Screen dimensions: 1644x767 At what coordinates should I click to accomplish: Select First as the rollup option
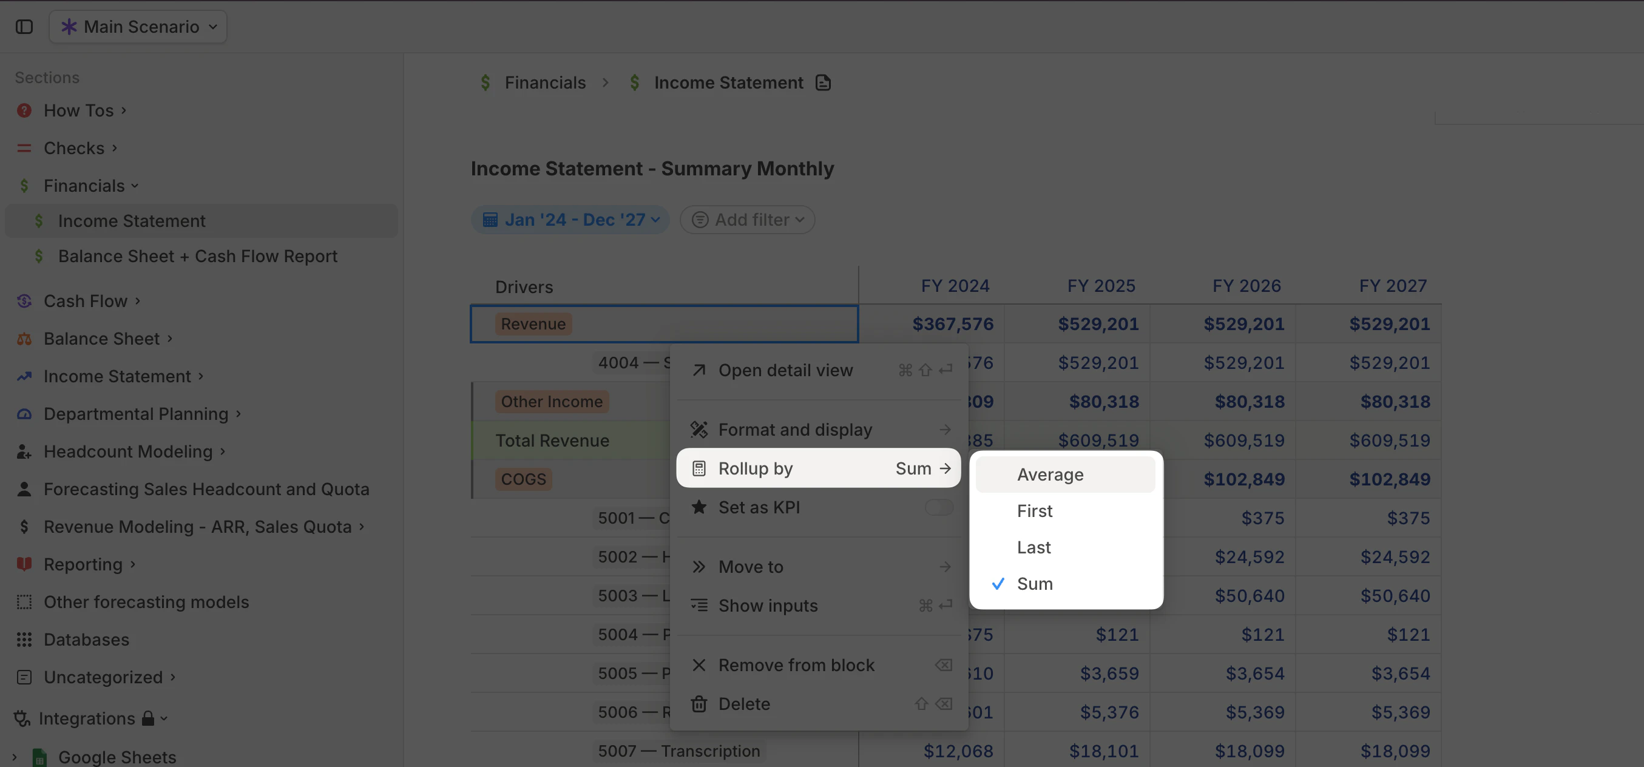(x=1034, y=510)
